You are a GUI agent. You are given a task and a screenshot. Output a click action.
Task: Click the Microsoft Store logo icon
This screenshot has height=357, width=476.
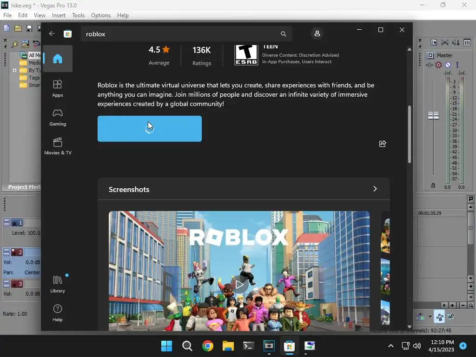(67, 33)
